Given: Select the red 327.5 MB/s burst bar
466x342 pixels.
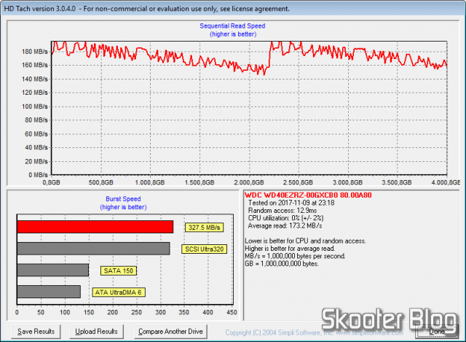Looking at the screenshot, I should coord(95,227).
